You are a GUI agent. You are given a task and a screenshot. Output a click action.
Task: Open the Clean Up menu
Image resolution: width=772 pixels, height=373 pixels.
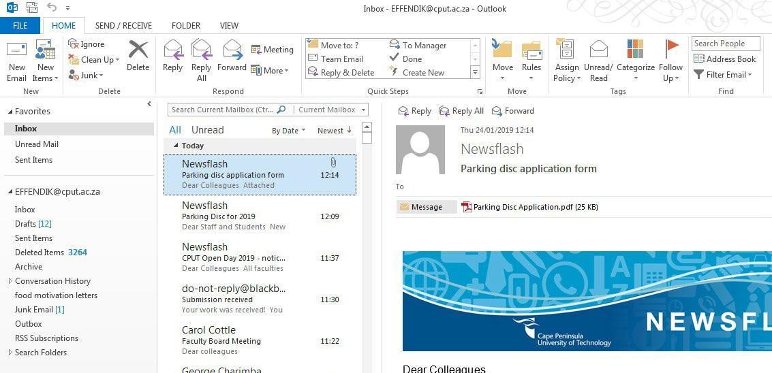tap(94, 59)
